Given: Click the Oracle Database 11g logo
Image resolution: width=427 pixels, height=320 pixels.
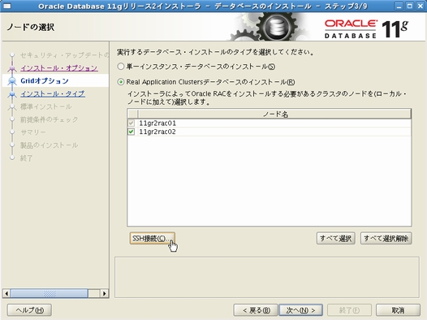Looking at the screenshot, I should pos(366,28).
